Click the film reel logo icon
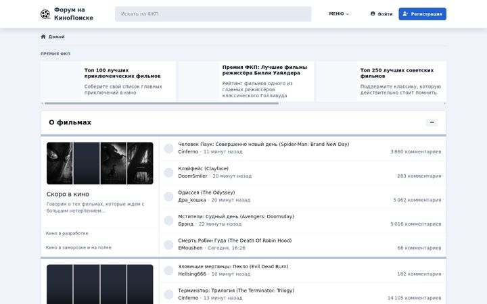This screenshot has width=487, height=304. click(x=45, y=14)
